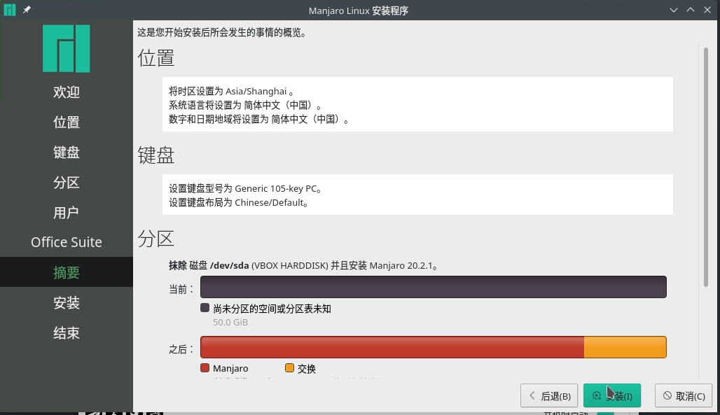Select the 结束 step in the sidebar
Viewport: 720px width, 415px height.
click(67, 333)
